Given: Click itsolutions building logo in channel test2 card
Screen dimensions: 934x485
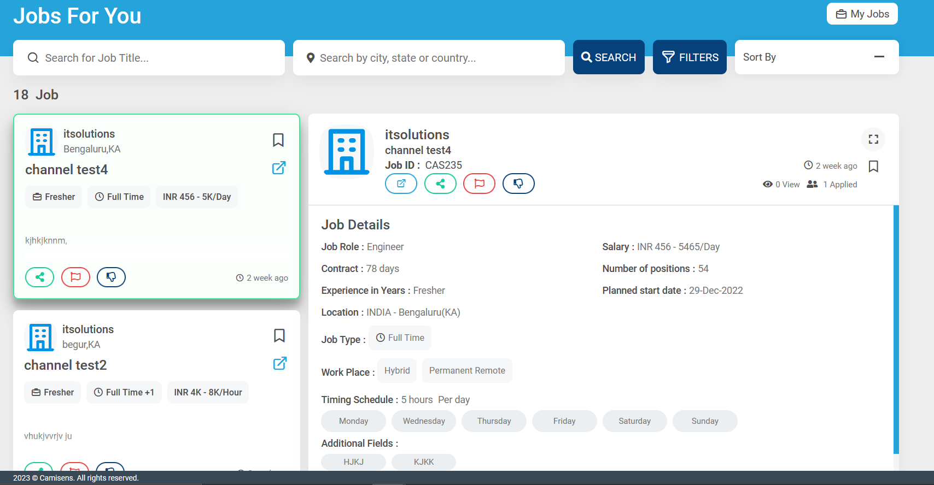Looking at the screenshot, I should (x=40, y=338).
